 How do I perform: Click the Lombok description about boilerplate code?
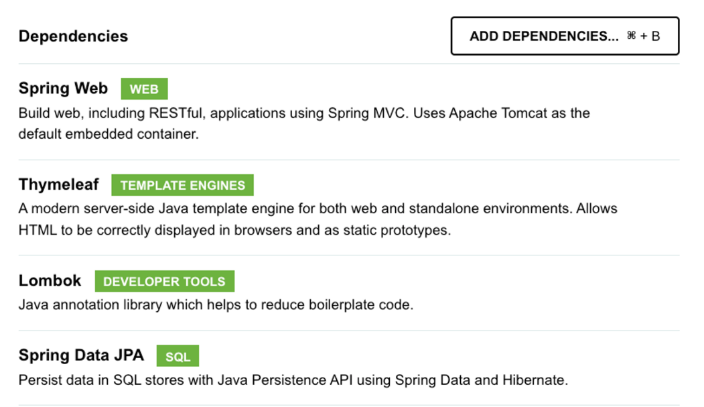pyautogui.click(x=216, y=305)
